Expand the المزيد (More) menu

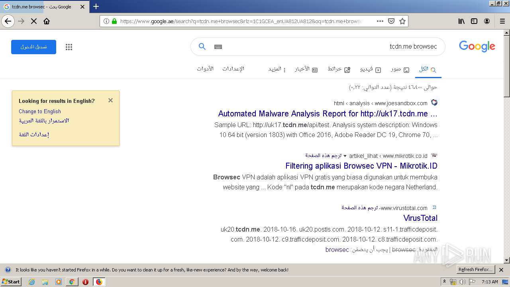pyautogui.click(x=277, y=69)
